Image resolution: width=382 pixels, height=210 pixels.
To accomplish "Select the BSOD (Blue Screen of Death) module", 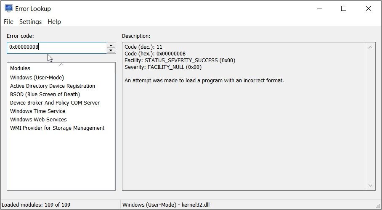I will [45, 94].
